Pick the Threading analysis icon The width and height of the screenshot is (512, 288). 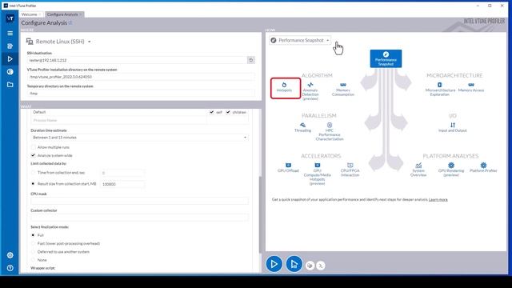[302, 127]
